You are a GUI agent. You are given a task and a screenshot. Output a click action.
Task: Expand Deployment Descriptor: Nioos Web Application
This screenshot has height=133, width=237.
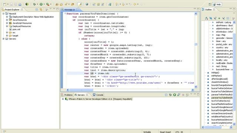pyautogui.click(x=7, y=17)
